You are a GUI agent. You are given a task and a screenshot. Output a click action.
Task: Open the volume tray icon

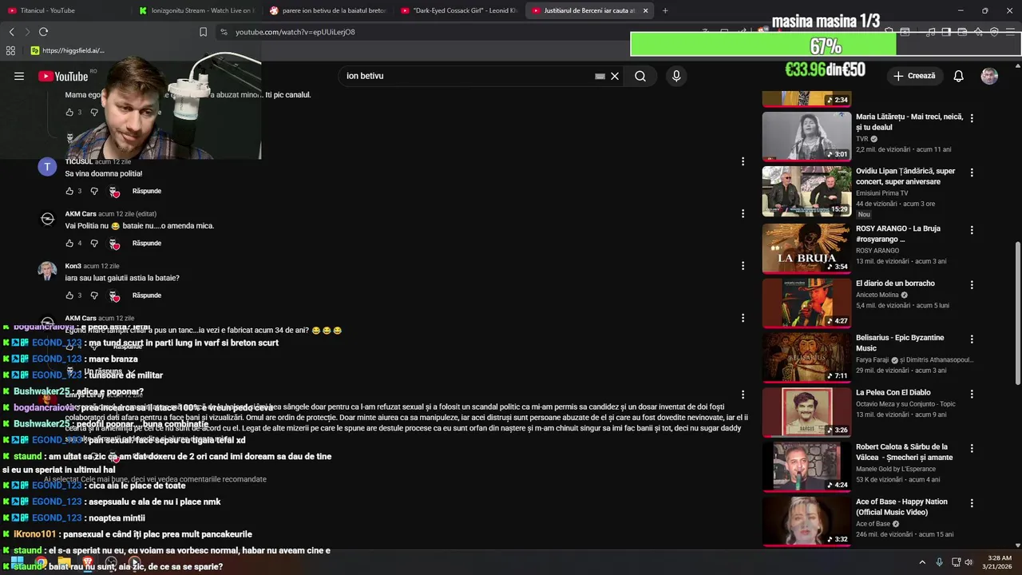pyautogui.click(x=969, y=562)
